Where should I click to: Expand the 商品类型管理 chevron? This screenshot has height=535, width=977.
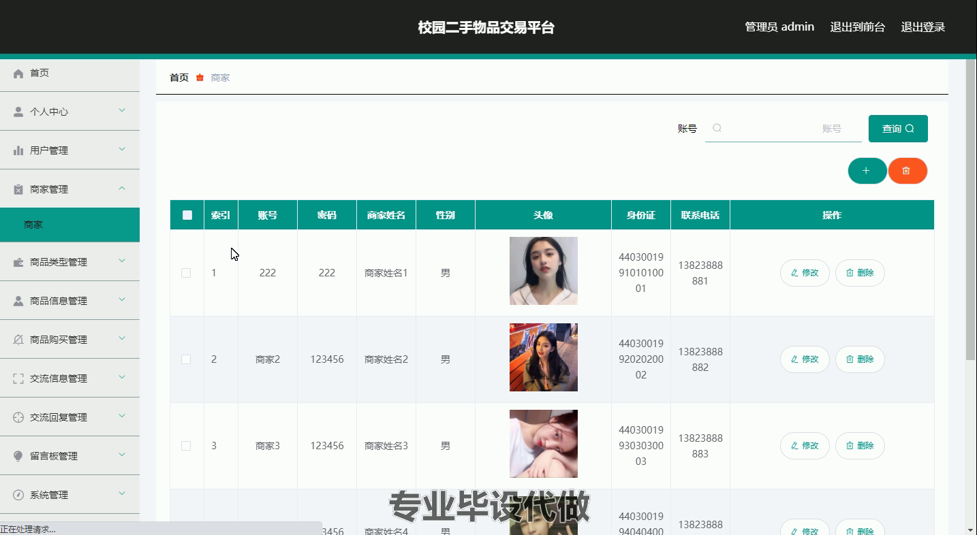[122, 261]
